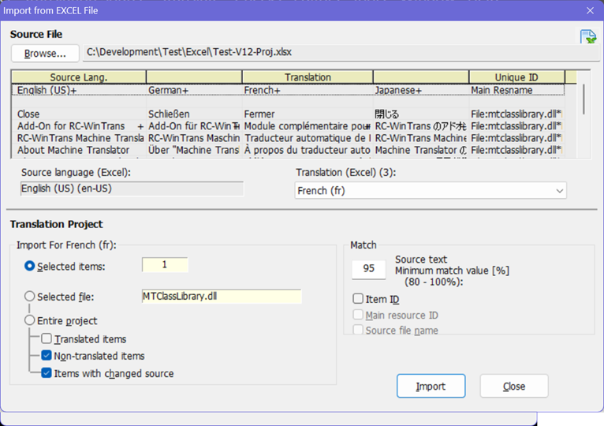This screenshot has width=604, height=426.
Task: Click the minimum match value field 95
Action: coord(369,269)
